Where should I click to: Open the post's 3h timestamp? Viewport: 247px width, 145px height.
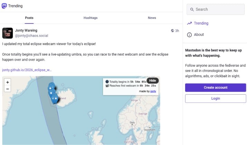[x=177, y=31]
